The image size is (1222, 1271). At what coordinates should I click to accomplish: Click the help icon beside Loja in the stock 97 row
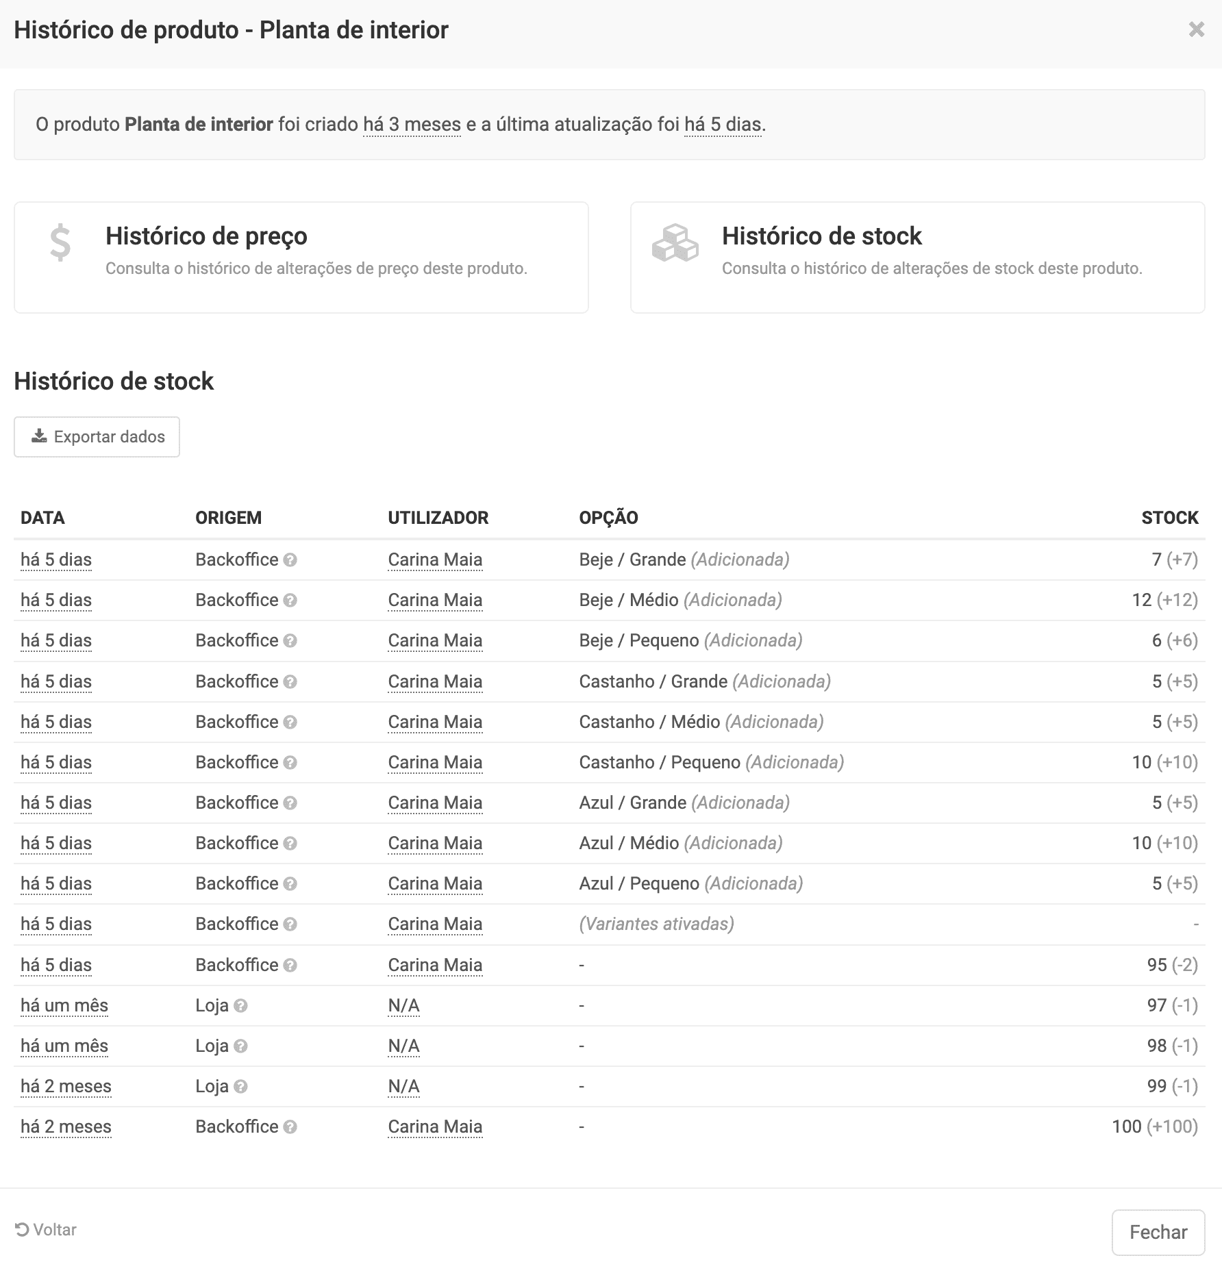click(240, 1006)
